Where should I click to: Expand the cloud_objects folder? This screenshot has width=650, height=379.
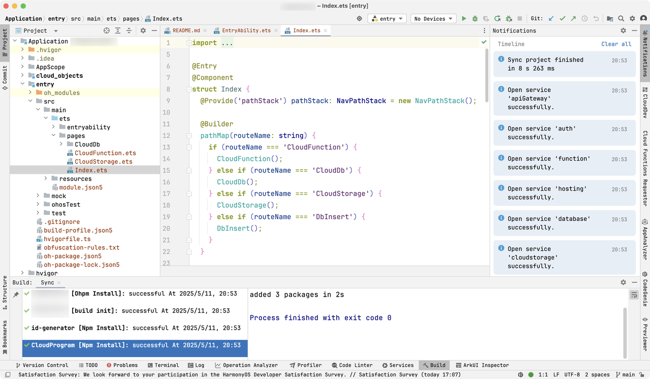coord(23,76)
